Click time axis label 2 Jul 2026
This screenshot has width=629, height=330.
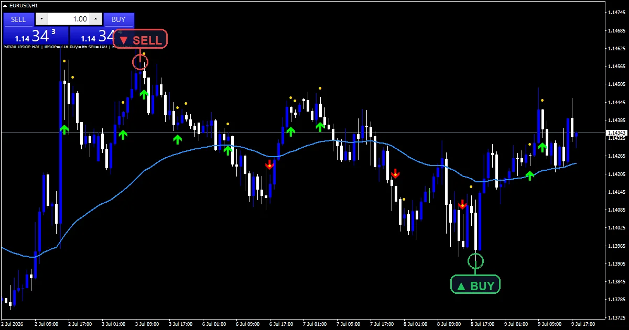tap(12, 324)
